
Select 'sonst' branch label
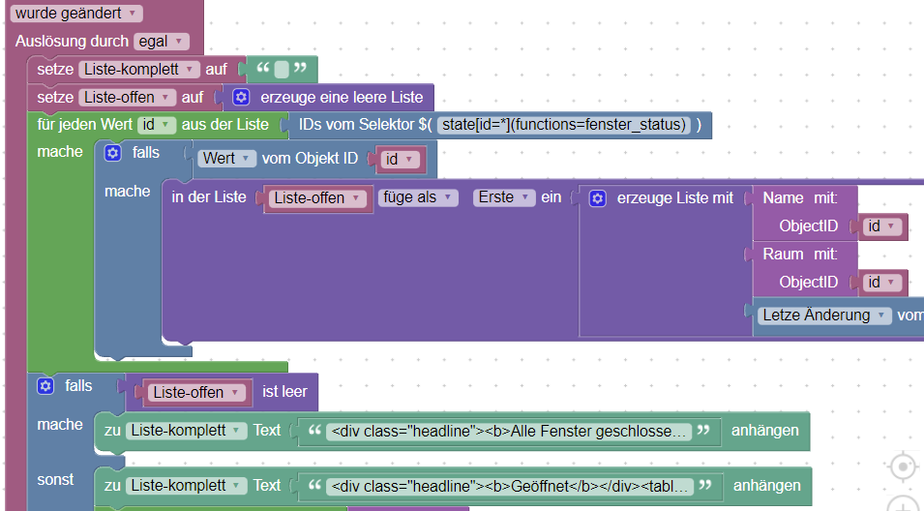tap(55, 480)
